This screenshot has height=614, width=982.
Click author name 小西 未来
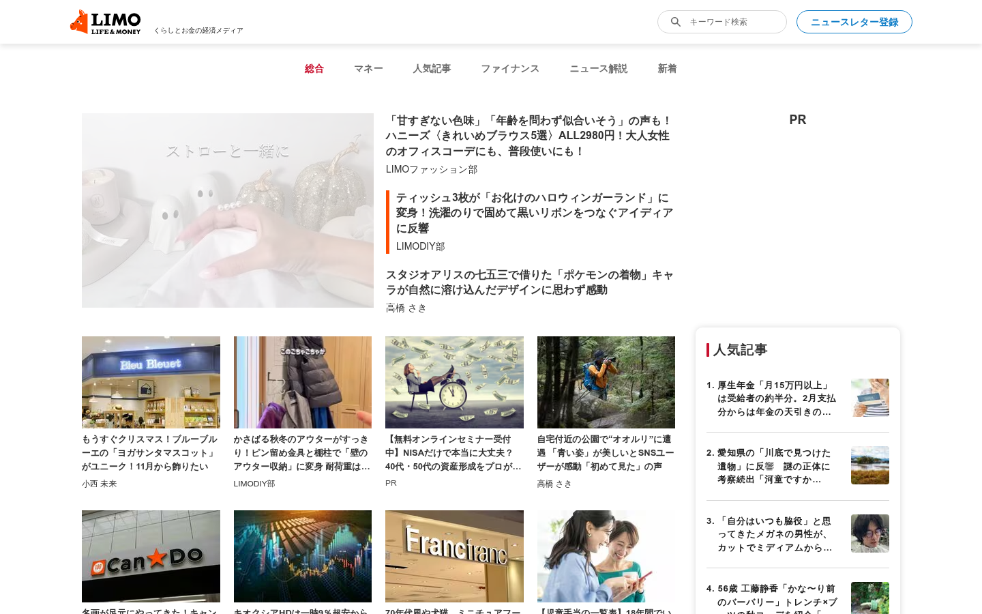click(x=100, y=484)
